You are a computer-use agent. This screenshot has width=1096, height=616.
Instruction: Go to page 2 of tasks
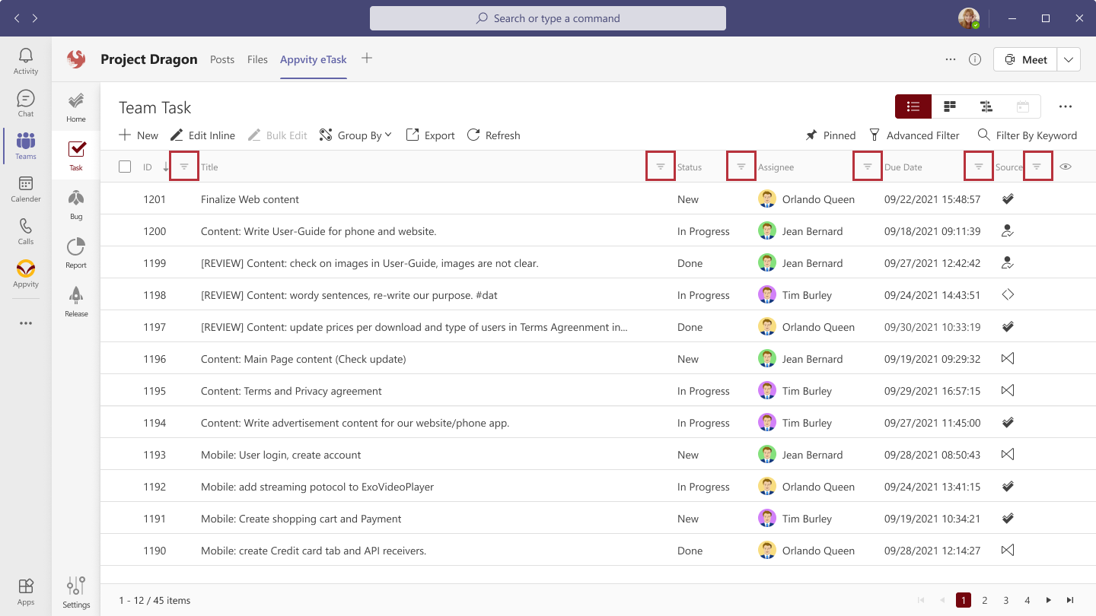pos(985,600)
